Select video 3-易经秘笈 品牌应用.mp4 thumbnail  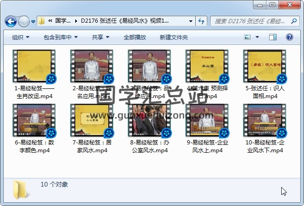(149, 66)
